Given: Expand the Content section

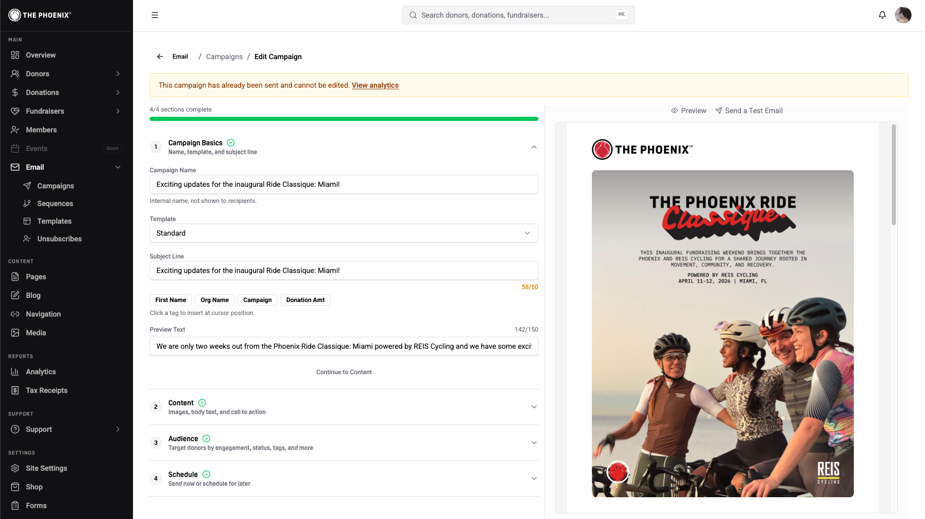Looking at the screenshot, I should (x=534, y=407).
